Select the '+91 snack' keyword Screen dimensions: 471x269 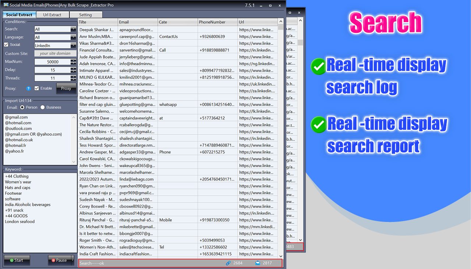click(14, 210)
